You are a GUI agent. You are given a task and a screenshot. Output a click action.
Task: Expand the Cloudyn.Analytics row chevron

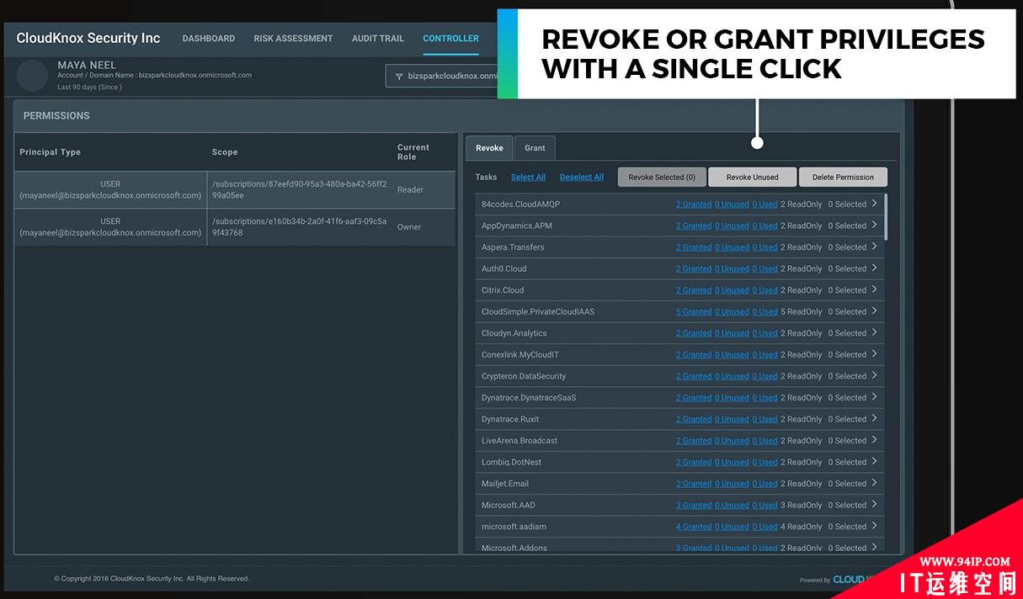(x=875, y=333)
